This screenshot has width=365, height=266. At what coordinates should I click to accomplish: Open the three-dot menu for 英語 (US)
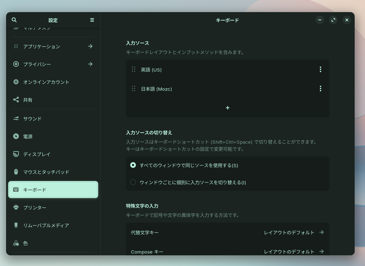321,69
